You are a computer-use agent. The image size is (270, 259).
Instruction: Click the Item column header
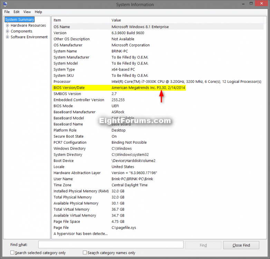[x=81, y=20]
